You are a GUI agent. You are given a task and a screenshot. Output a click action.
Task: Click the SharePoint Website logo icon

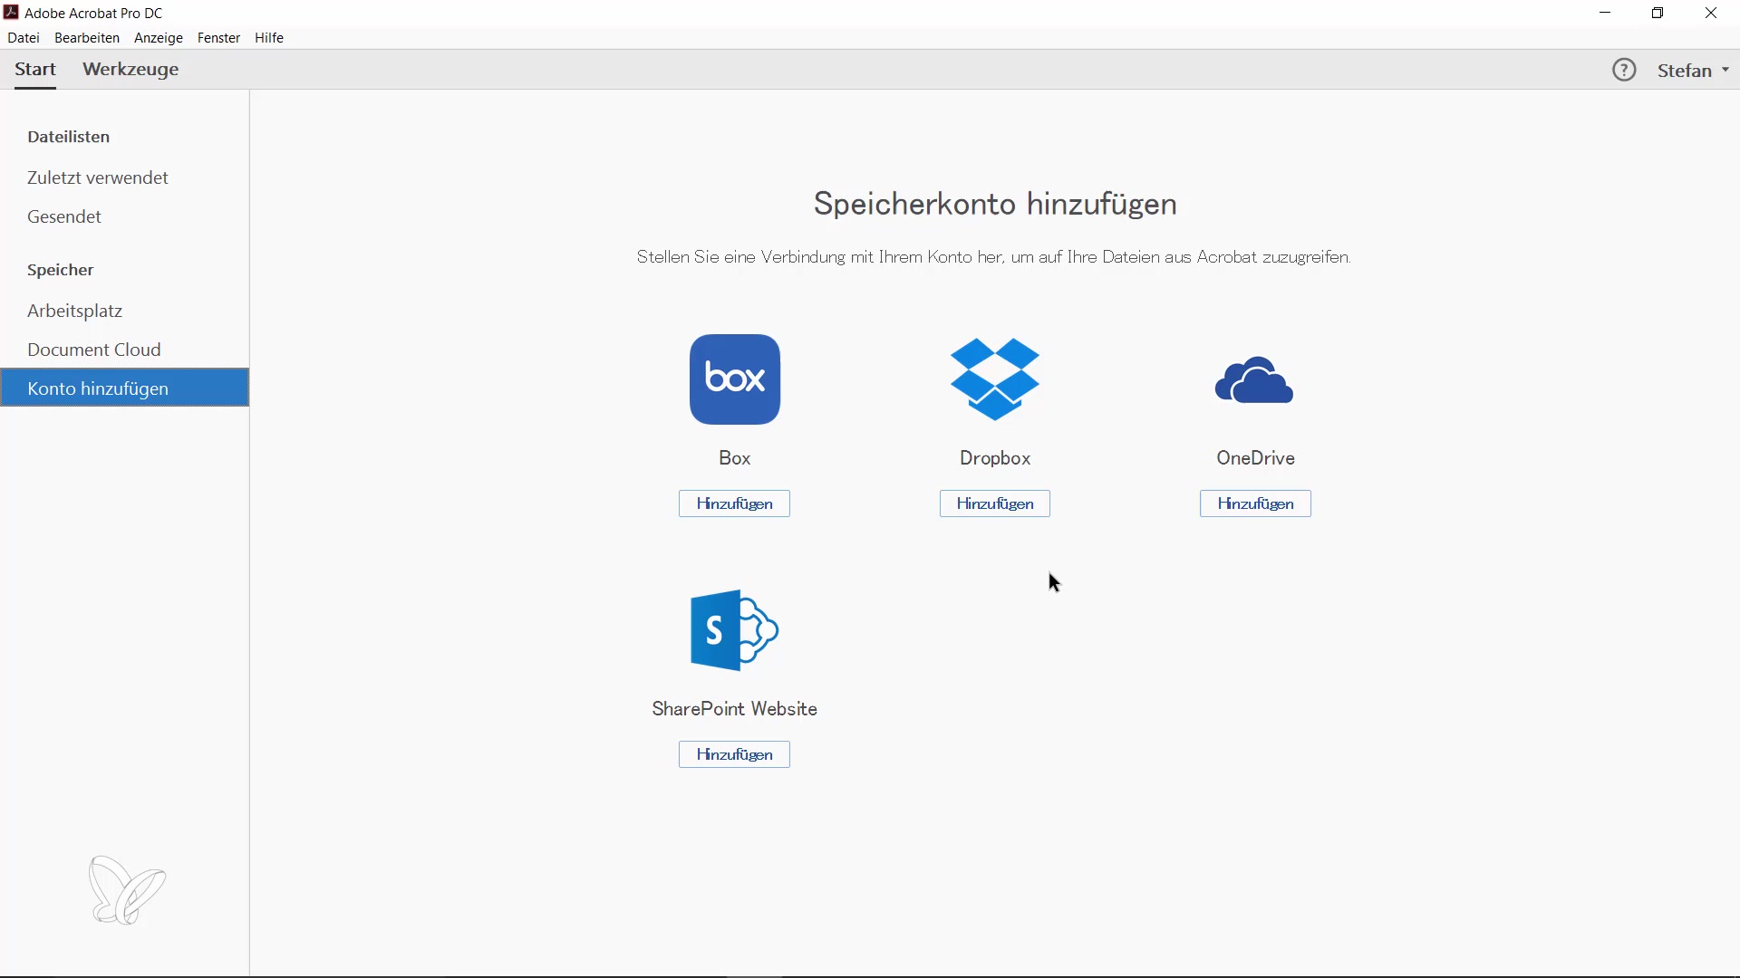pyautogui.click(x=734, y=630)
